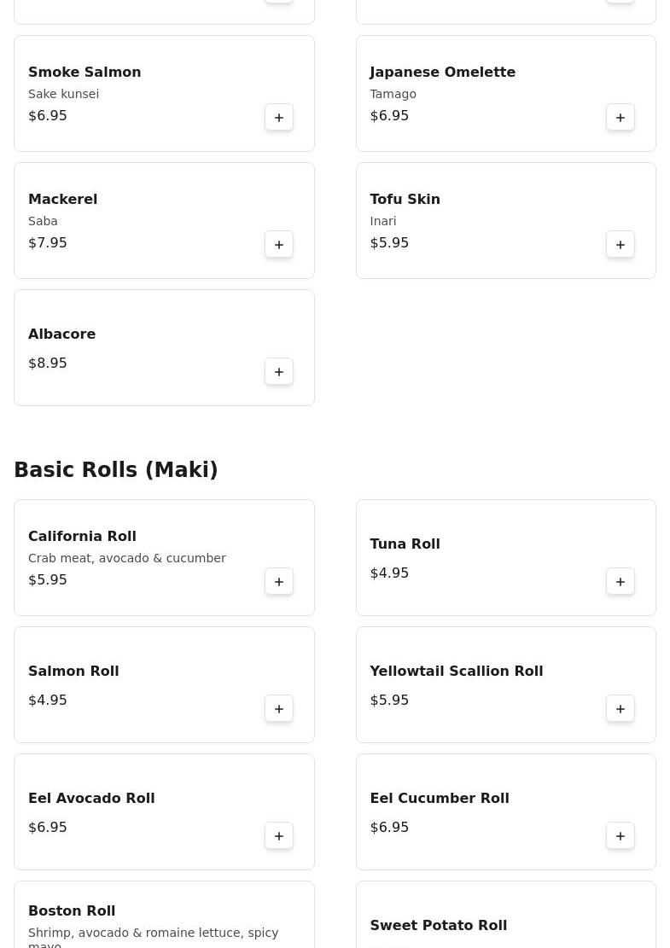Select the Tofu Skin title
The height and width of the screenshot is (948, 670).
coord(405,200)
